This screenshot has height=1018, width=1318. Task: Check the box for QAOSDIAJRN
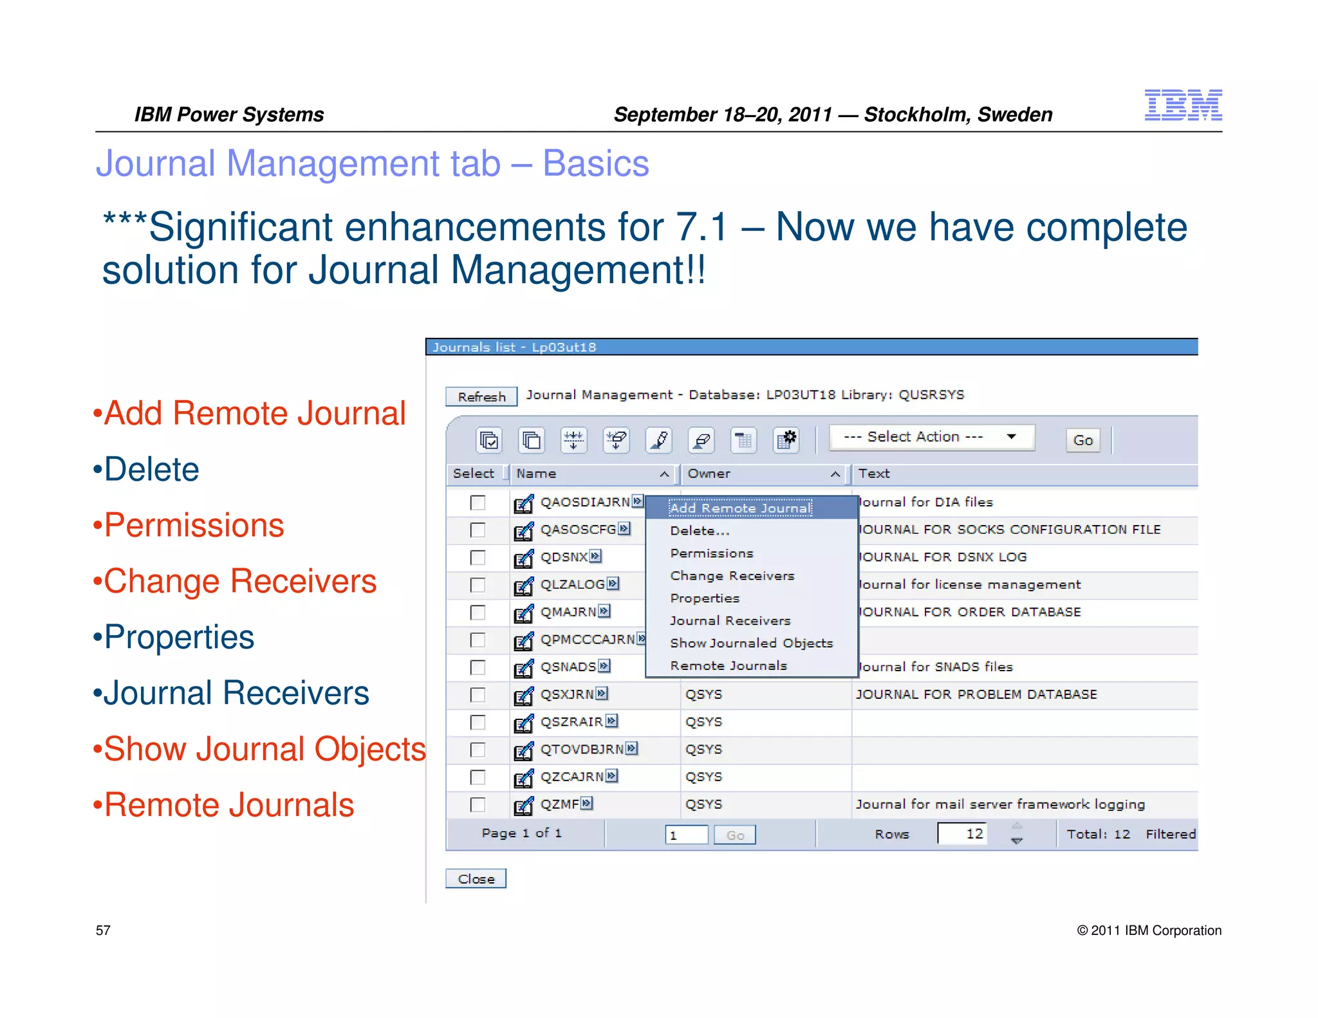pyautogui.click(x=478, y=503)
